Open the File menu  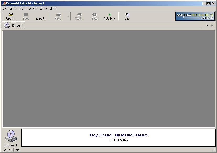[4, 8]
